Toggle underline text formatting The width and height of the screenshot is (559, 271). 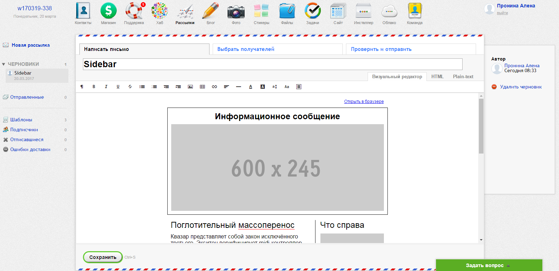(118, 87)
